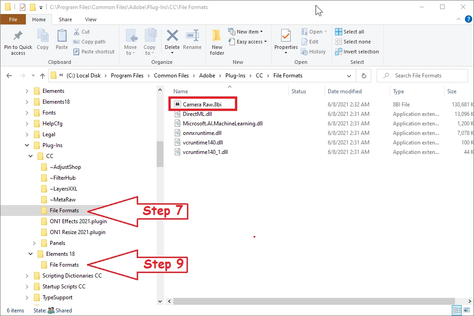Click the History command
Screen dimensions: 474x316
[313, 52]
